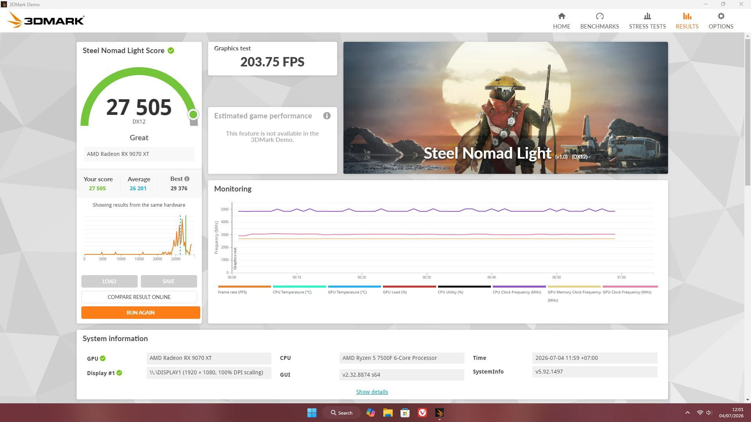Toggle the GPU Clock Frequency legend
Viewport: 751px width, 422px height.
pos(630,290)
